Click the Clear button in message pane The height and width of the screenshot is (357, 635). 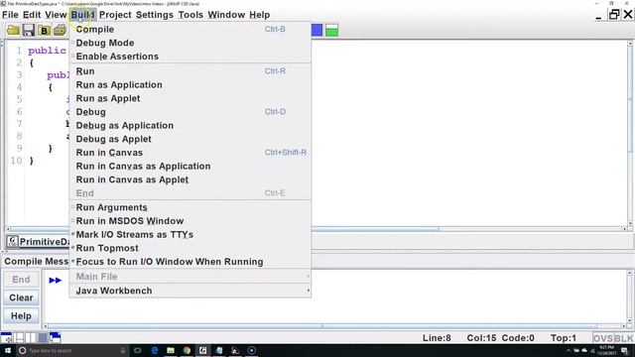click(21, 297)
